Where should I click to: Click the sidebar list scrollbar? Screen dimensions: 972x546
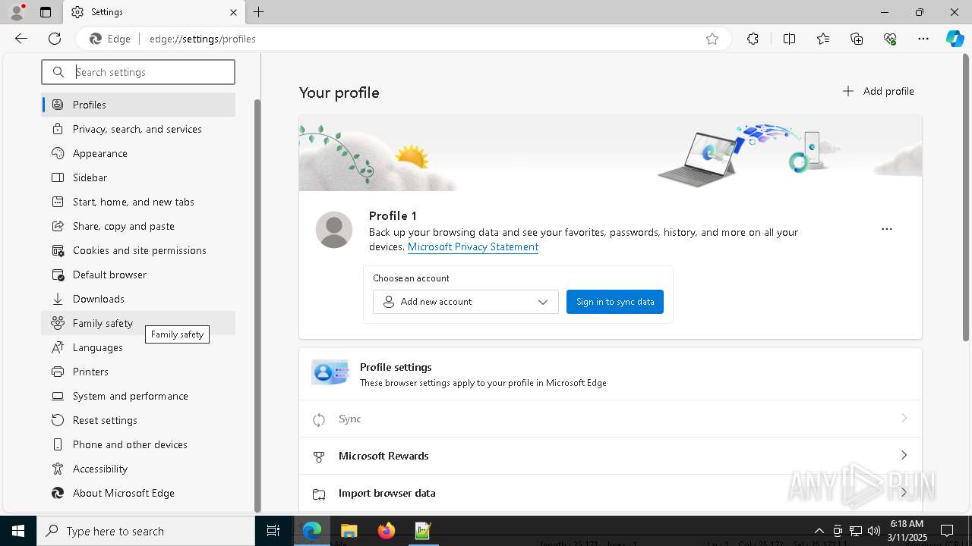(257, 306)
